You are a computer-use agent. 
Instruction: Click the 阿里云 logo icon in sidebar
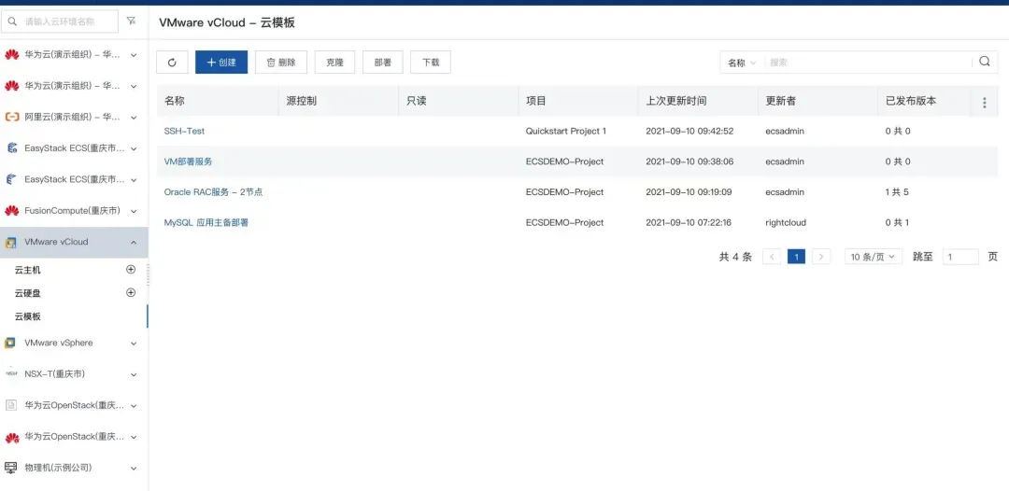[x=11, y=117]
